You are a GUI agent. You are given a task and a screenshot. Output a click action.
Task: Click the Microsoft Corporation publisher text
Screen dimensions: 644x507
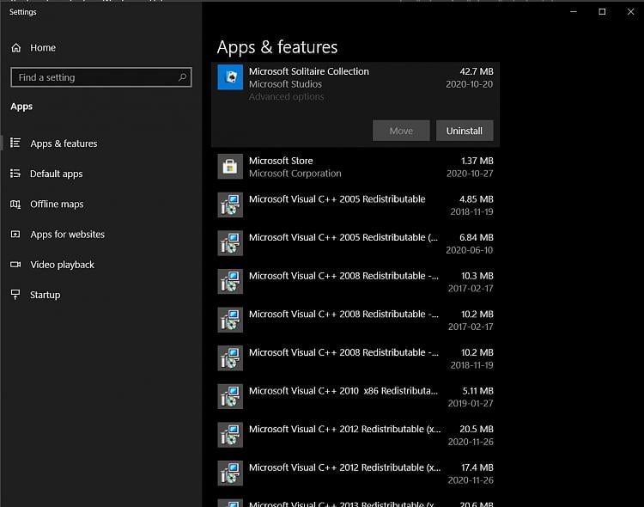click(295, 174)
